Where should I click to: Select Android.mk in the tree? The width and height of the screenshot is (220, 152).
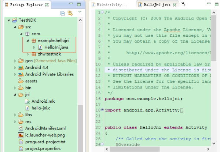(43, 101)
